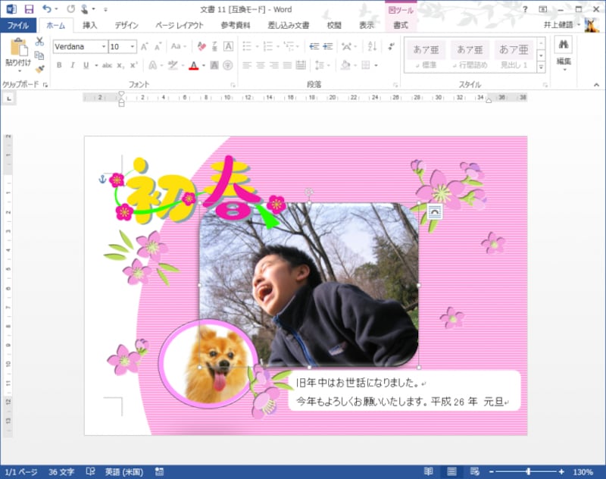
Task: Center align the selected paragraph
Action: tap(260, 64)
